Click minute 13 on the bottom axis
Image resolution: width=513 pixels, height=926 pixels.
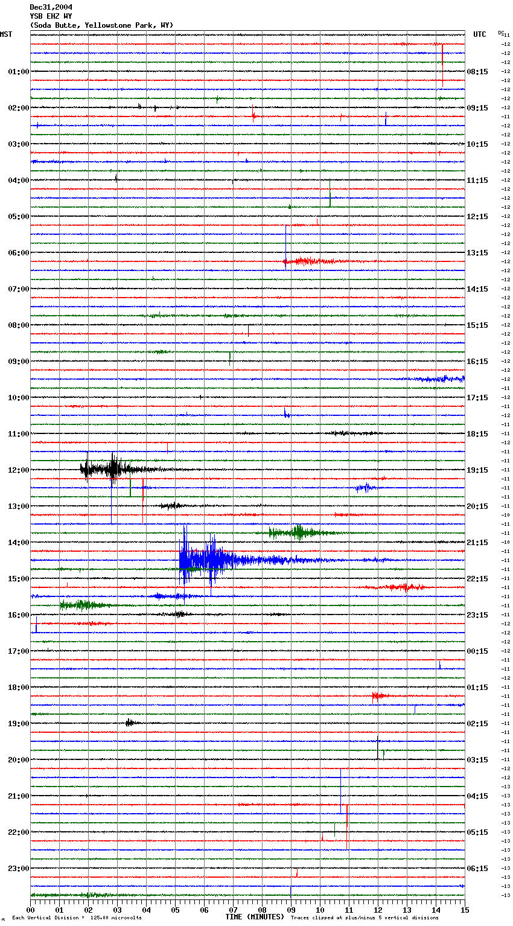tap(407, 910)
